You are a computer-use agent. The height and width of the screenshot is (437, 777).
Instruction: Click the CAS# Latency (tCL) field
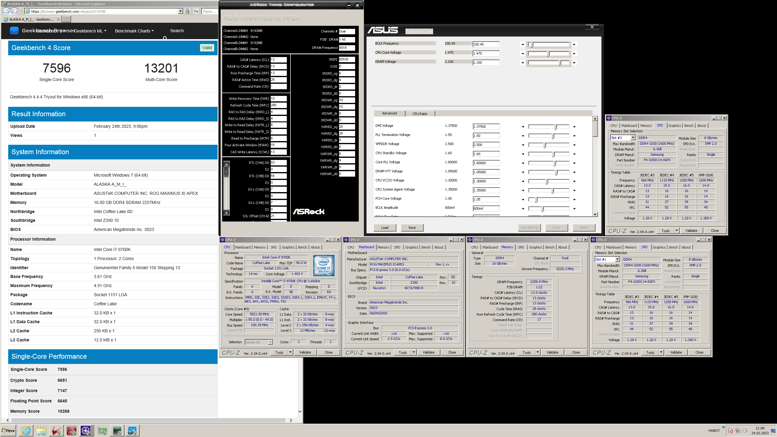pos(278,60)
